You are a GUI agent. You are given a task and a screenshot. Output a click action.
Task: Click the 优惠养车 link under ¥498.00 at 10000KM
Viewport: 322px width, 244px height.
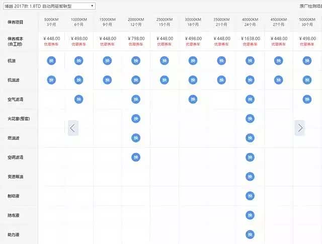79,44
